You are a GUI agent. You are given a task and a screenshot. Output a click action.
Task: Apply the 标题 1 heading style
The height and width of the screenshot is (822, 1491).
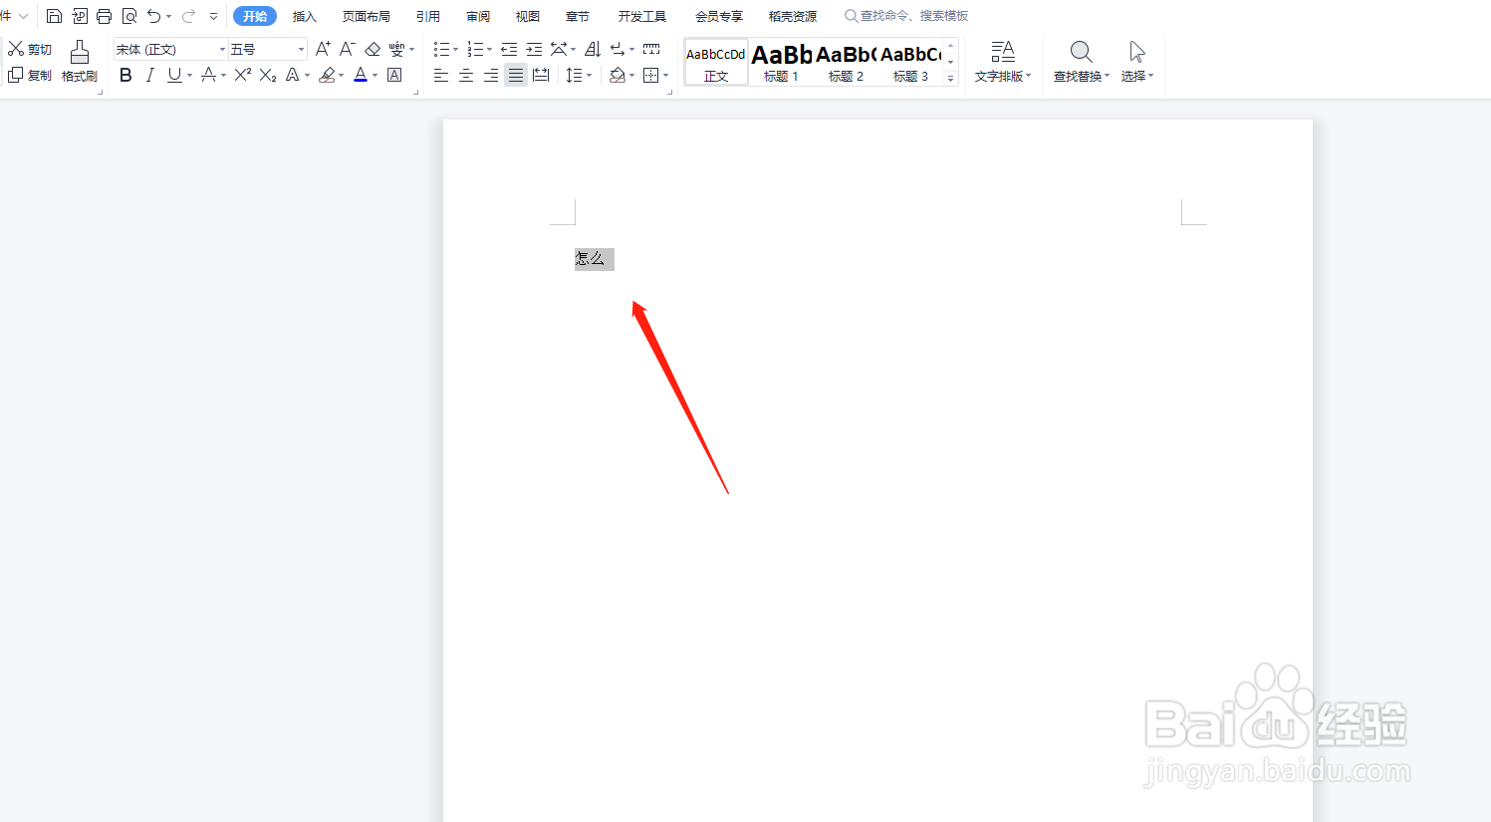coord(782,62)
